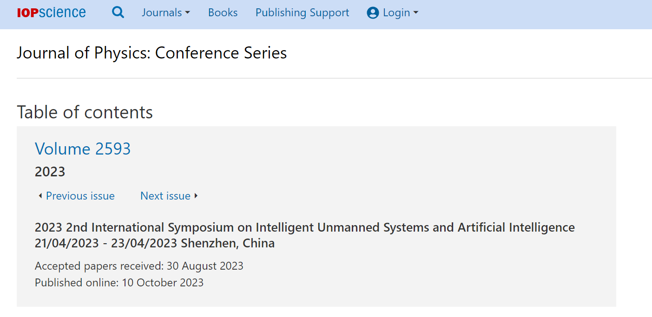Go to the Next issue
The height and width of the screenshot is (317, 652).
(x=165, y=196)
